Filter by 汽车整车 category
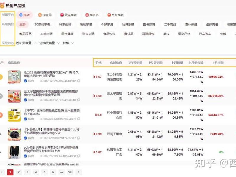This screenshot has width=236, height=177. coord(205,34)
